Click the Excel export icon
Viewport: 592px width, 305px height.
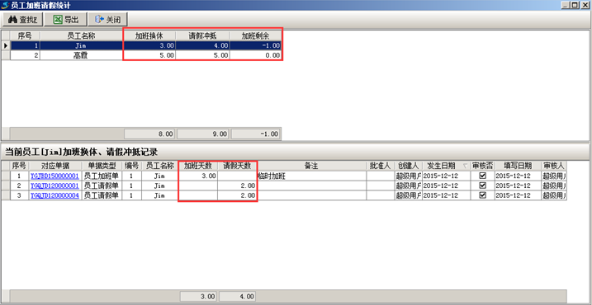[58, 20]
